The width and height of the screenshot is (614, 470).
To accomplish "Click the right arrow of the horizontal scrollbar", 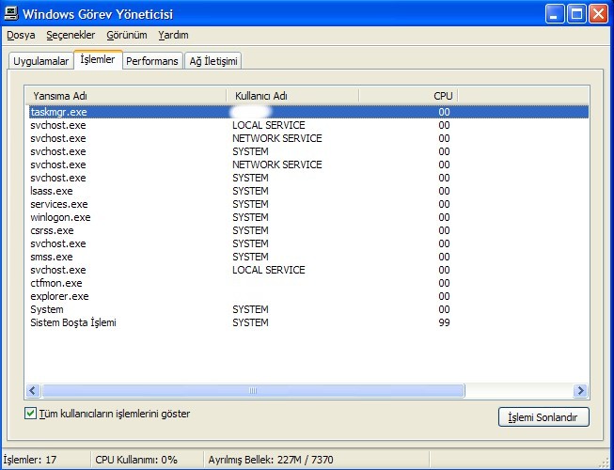I will point(580,390).
